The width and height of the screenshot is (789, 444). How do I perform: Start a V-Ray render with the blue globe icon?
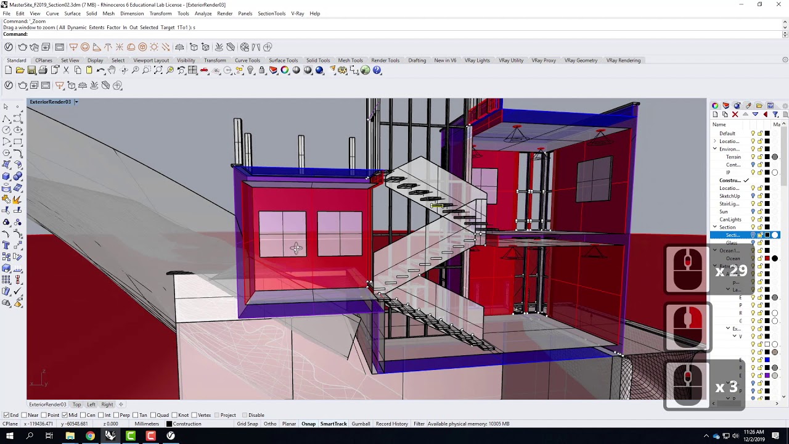click(x=319, y=70)
